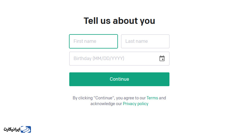229x137 pixels.
Task: Click the blue Iranicard card logo icon
Action: coord(26,129)
